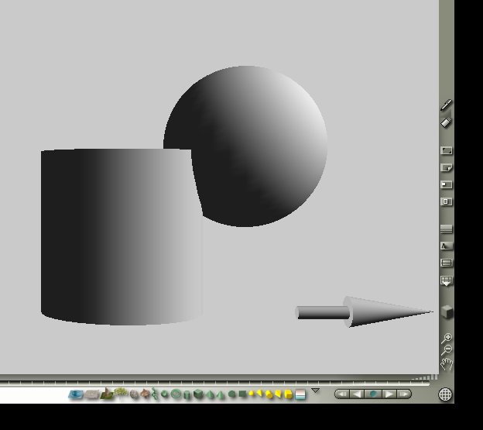The width and height of the screenshot is (483, 430).
Task: Toggle the cube display mode button
Action: (x=447, y=311)
